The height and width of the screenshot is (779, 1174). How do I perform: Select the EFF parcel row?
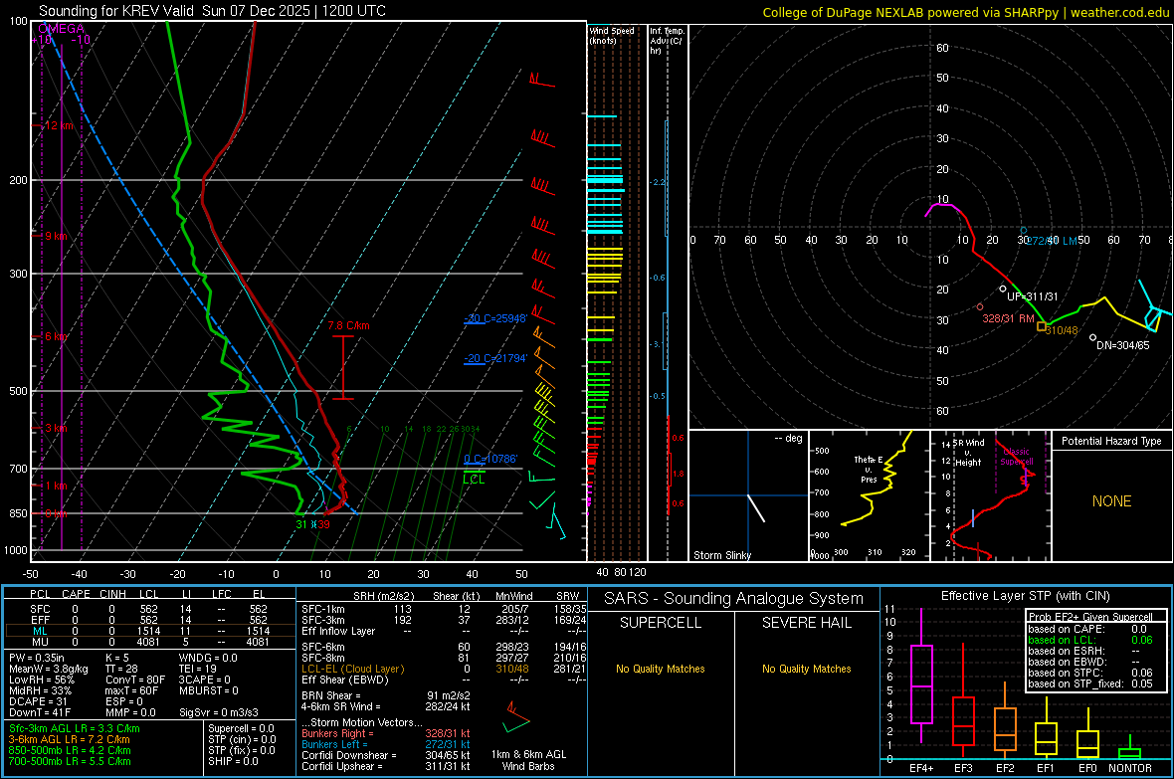(x=149, y=620)
